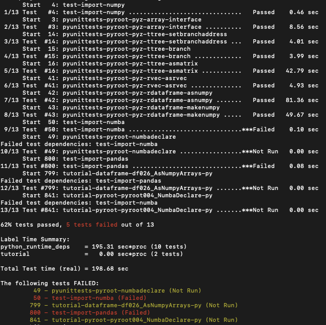Image resolution: width=326 pixels, height=325 pixels.
Task: Click '***Not Run' status on test #49 line
Action: [260, 151]
